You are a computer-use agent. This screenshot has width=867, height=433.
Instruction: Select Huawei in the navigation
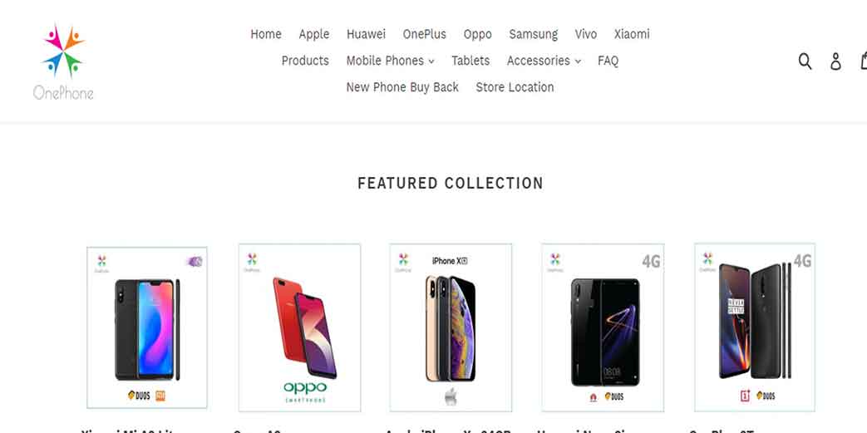point(366,34)
